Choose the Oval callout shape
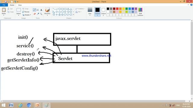This screenshot has width=193, height=108. [x=68, y=15]
